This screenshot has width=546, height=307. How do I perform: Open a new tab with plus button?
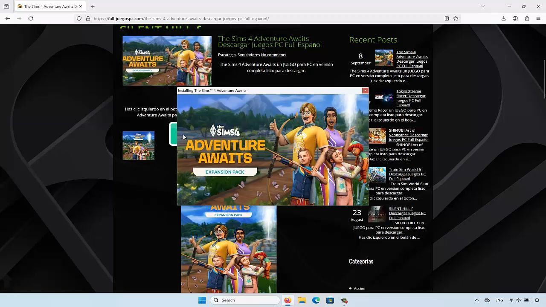click(x=93, y=6)
